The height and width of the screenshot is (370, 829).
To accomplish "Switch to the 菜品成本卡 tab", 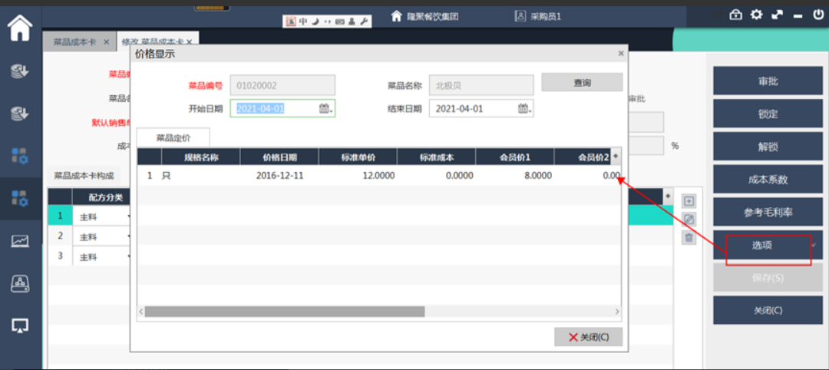I will [75, 41].
